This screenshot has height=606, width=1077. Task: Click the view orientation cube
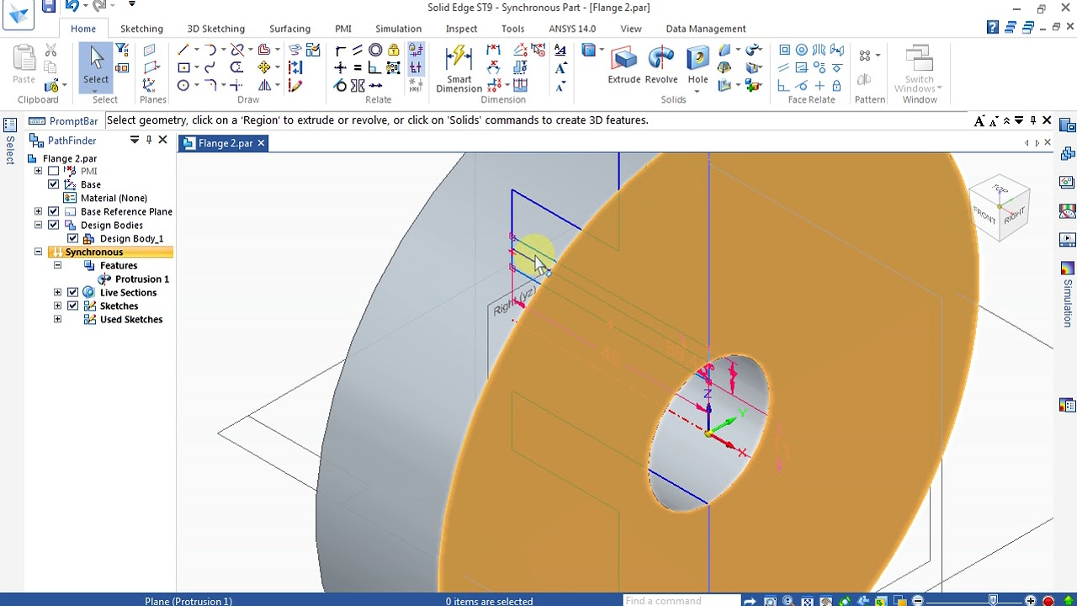tap(1000, 208)
